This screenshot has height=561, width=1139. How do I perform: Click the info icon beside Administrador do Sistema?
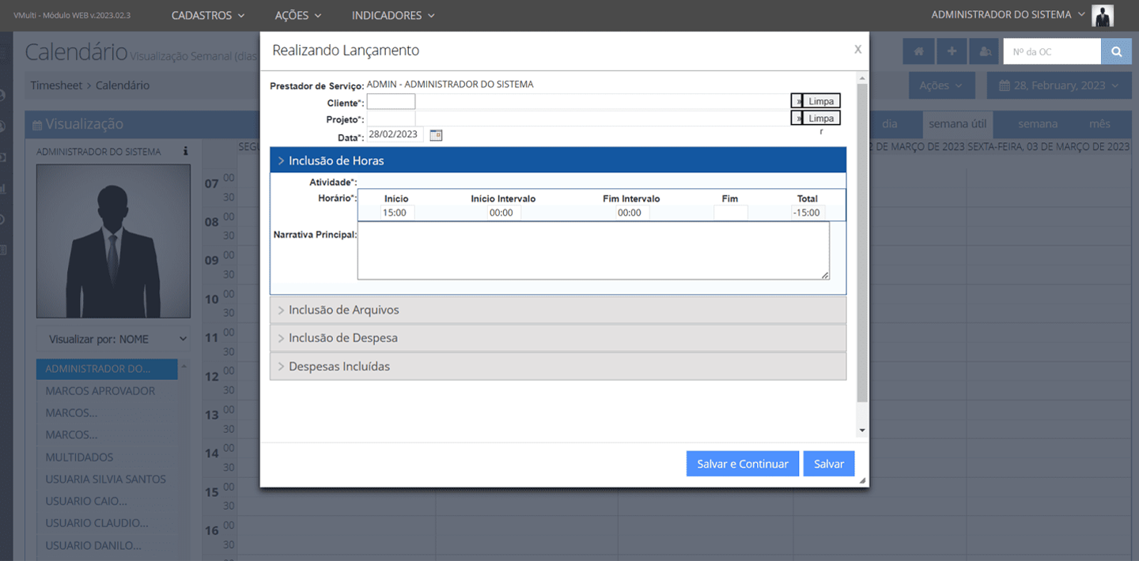click(x=185, y=151)
